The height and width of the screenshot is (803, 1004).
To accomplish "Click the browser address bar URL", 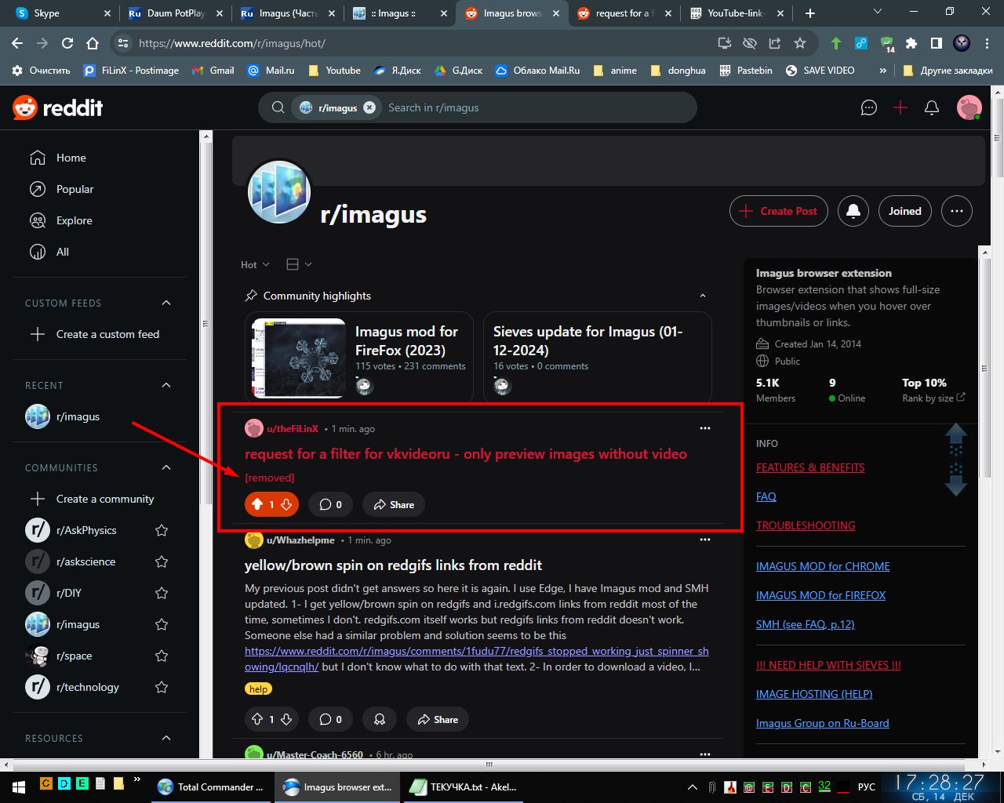I will pyautogui.click(x=232, y=43).
